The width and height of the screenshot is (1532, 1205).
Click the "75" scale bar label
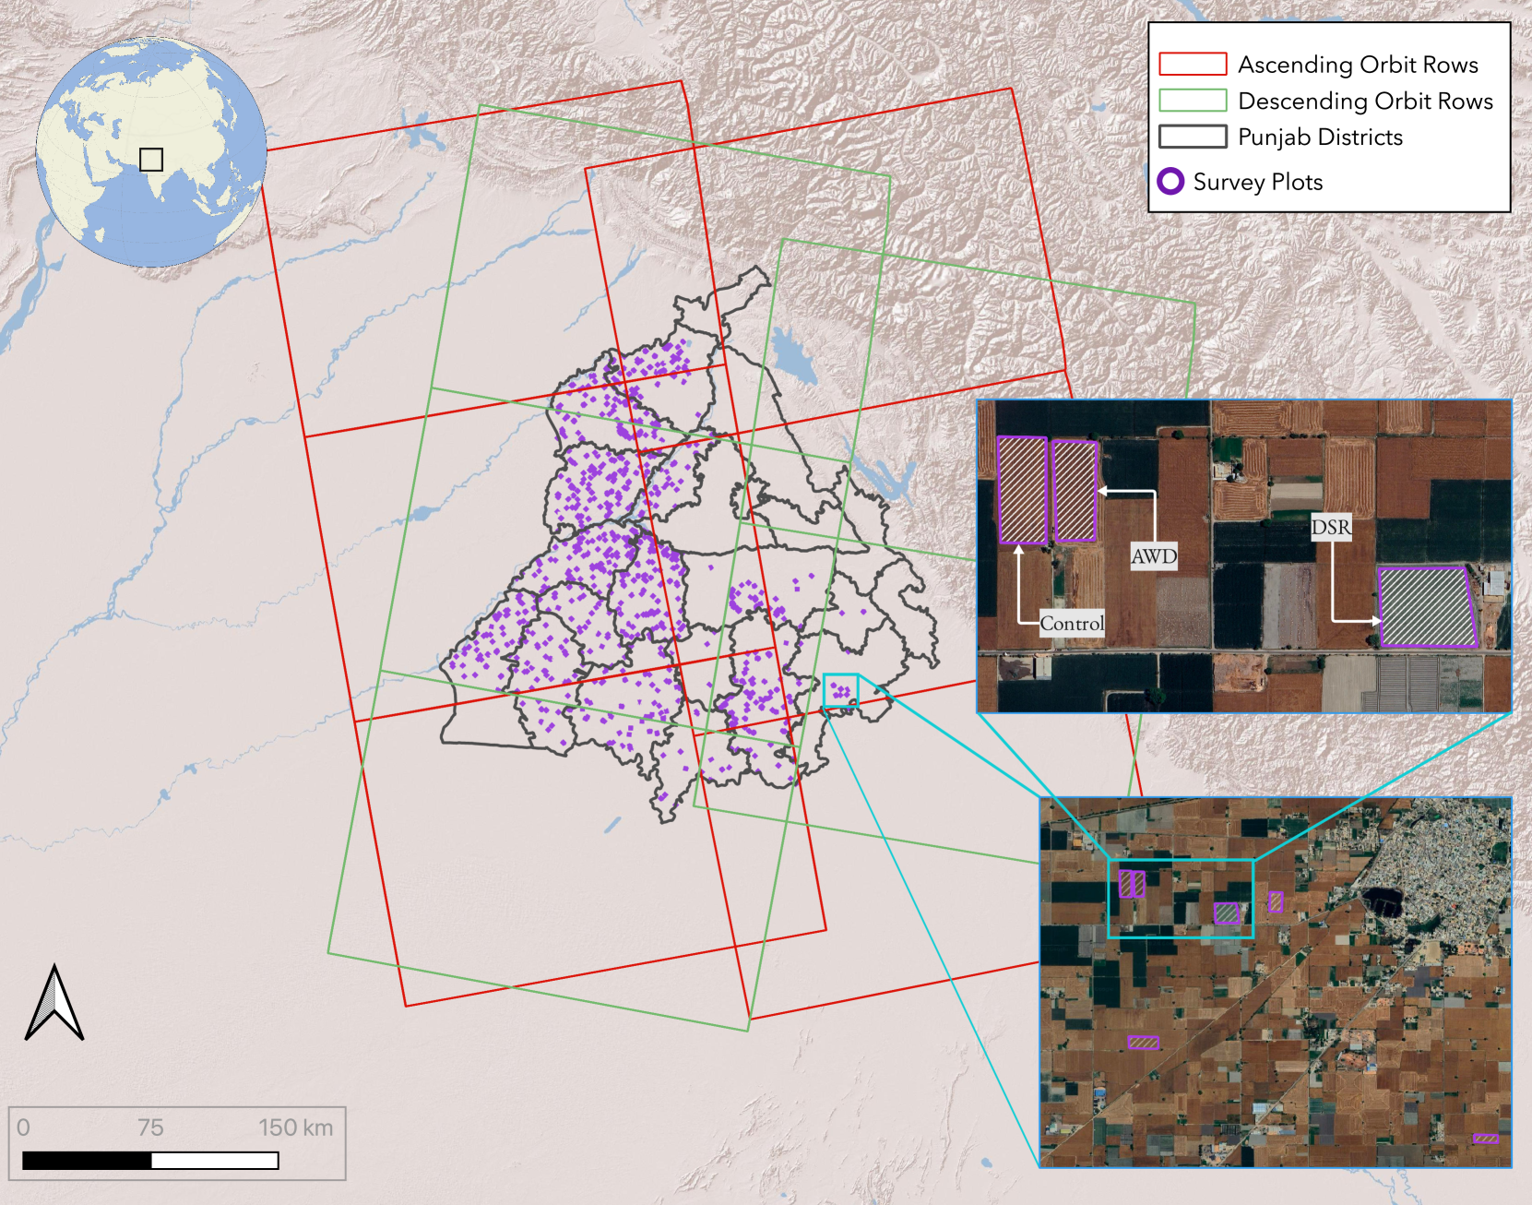150,1127
